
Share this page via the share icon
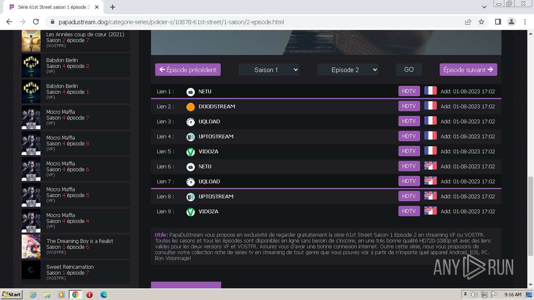(468, 22)
